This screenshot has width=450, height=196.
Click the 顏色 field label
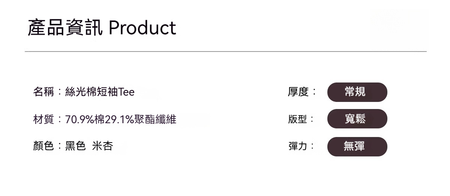[43, 146]
